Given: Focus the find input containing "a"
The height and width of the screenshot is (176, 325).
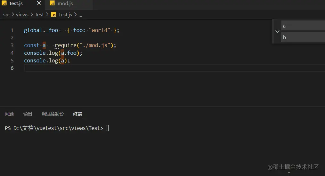Looking at the screenshot, I should click(x=303, y=26).
